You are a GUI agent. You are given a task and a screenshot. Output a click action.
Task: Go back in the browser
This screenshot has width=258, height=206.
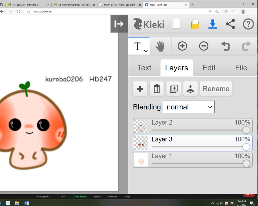[2, 12]
